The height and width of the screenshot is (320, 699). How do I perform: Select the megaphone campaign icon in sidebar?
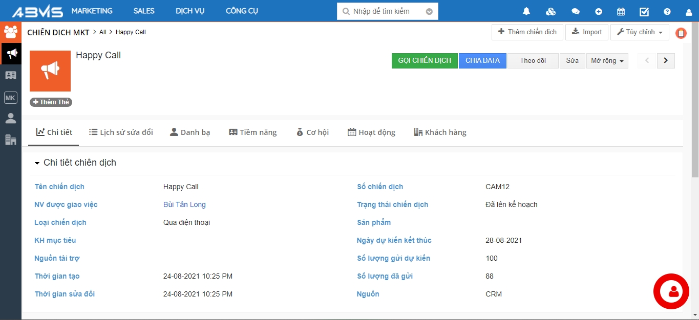11,53
